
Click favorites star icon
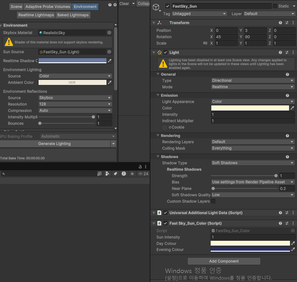(x=132, y=174)
